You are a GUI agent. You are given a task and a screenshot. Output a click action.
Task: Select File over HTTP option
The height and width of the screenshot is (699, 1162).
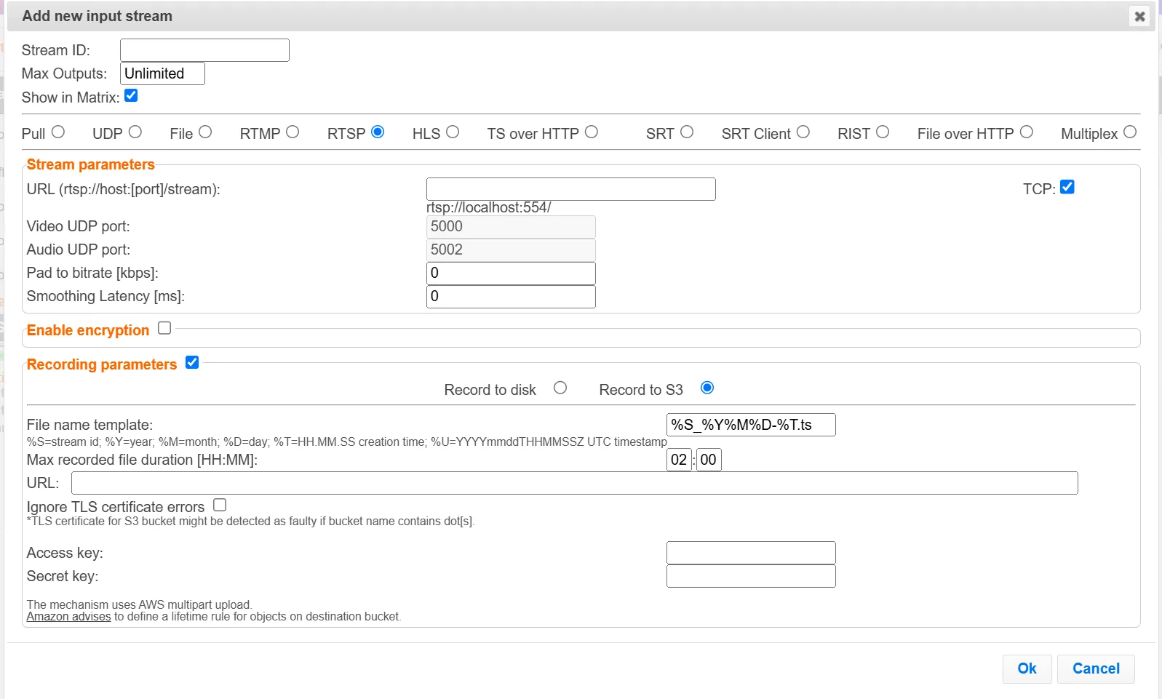pos(1027,132)
